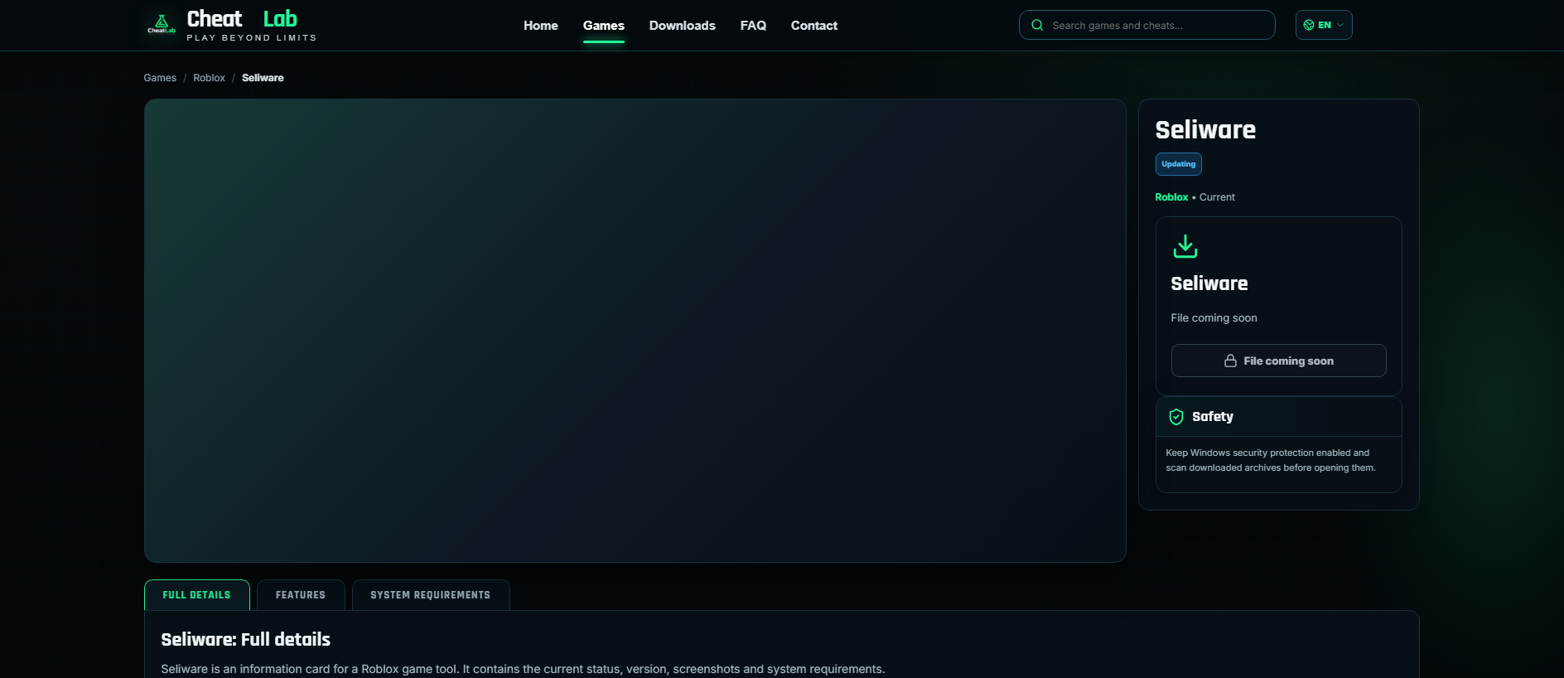The width and height of the screenshot is (1564, 678).
Task: Focus the Search games and cheats field
Action: 1146,25
